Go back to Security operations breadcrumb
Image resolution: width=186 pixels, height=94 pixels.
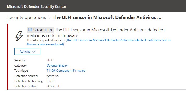(x=27, y=17)
